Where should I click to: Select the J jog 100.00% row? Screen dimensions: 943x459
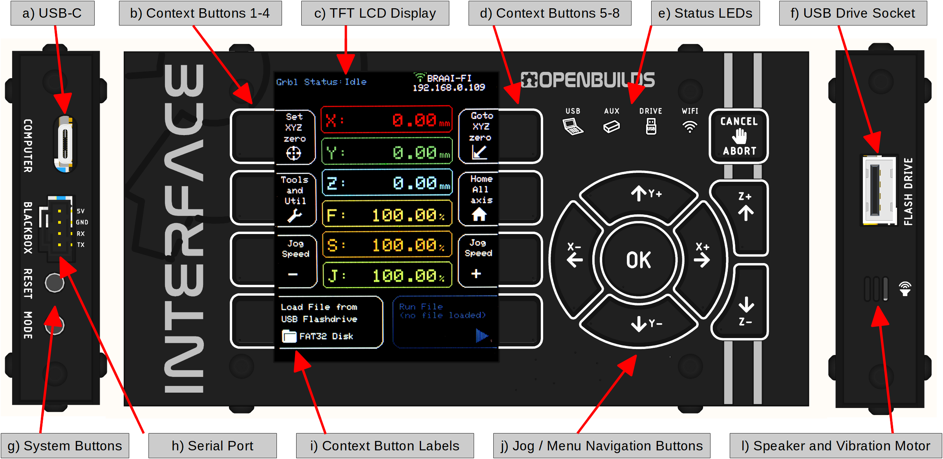(387, 275)
